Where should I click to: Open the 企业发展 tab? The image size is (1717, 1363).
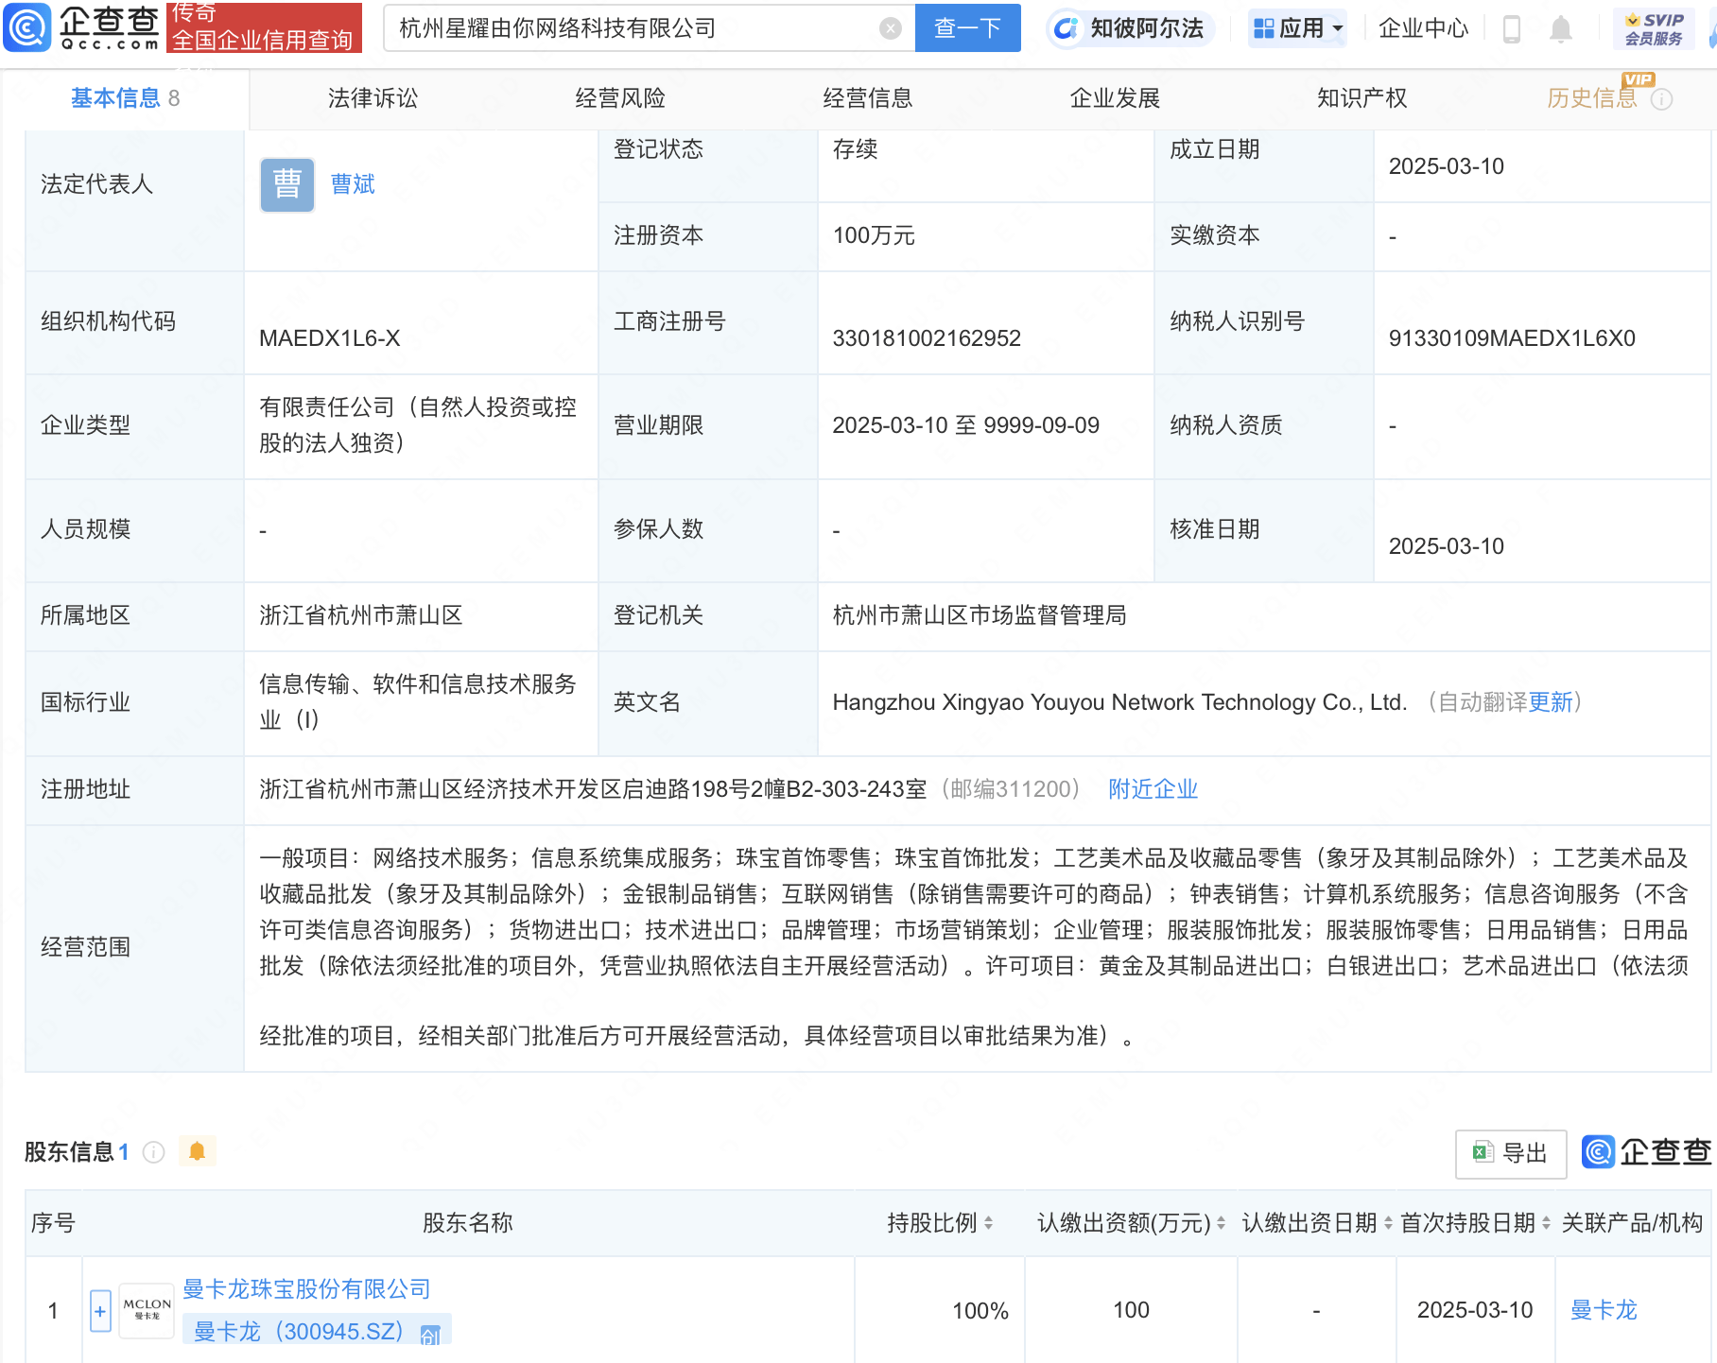pos(1115,98)
